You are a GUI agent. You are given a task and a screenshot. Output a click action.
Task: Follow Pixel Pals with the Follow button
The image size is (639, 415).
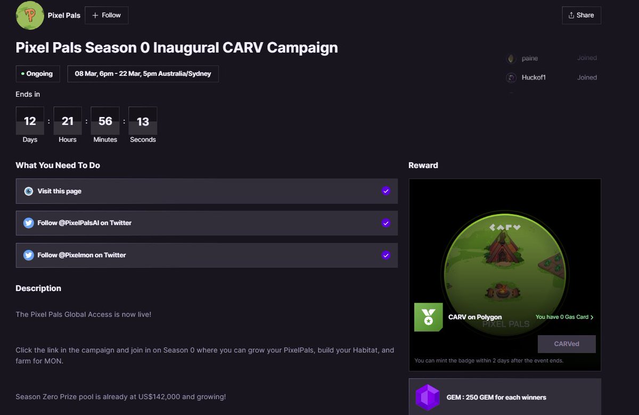[x=106, y=15]
